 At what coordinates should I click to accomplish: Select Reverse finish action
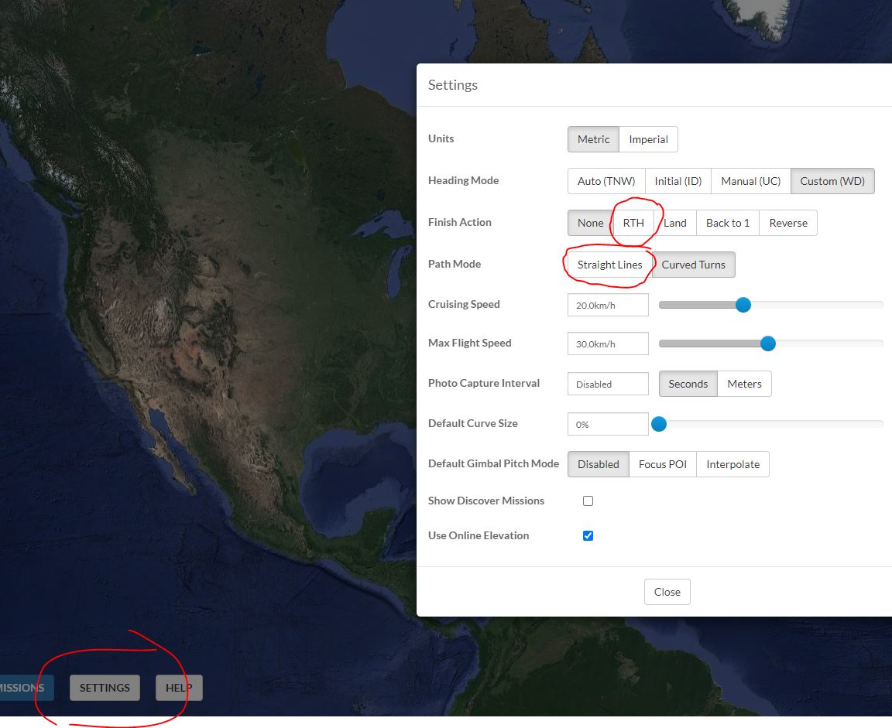788,223
